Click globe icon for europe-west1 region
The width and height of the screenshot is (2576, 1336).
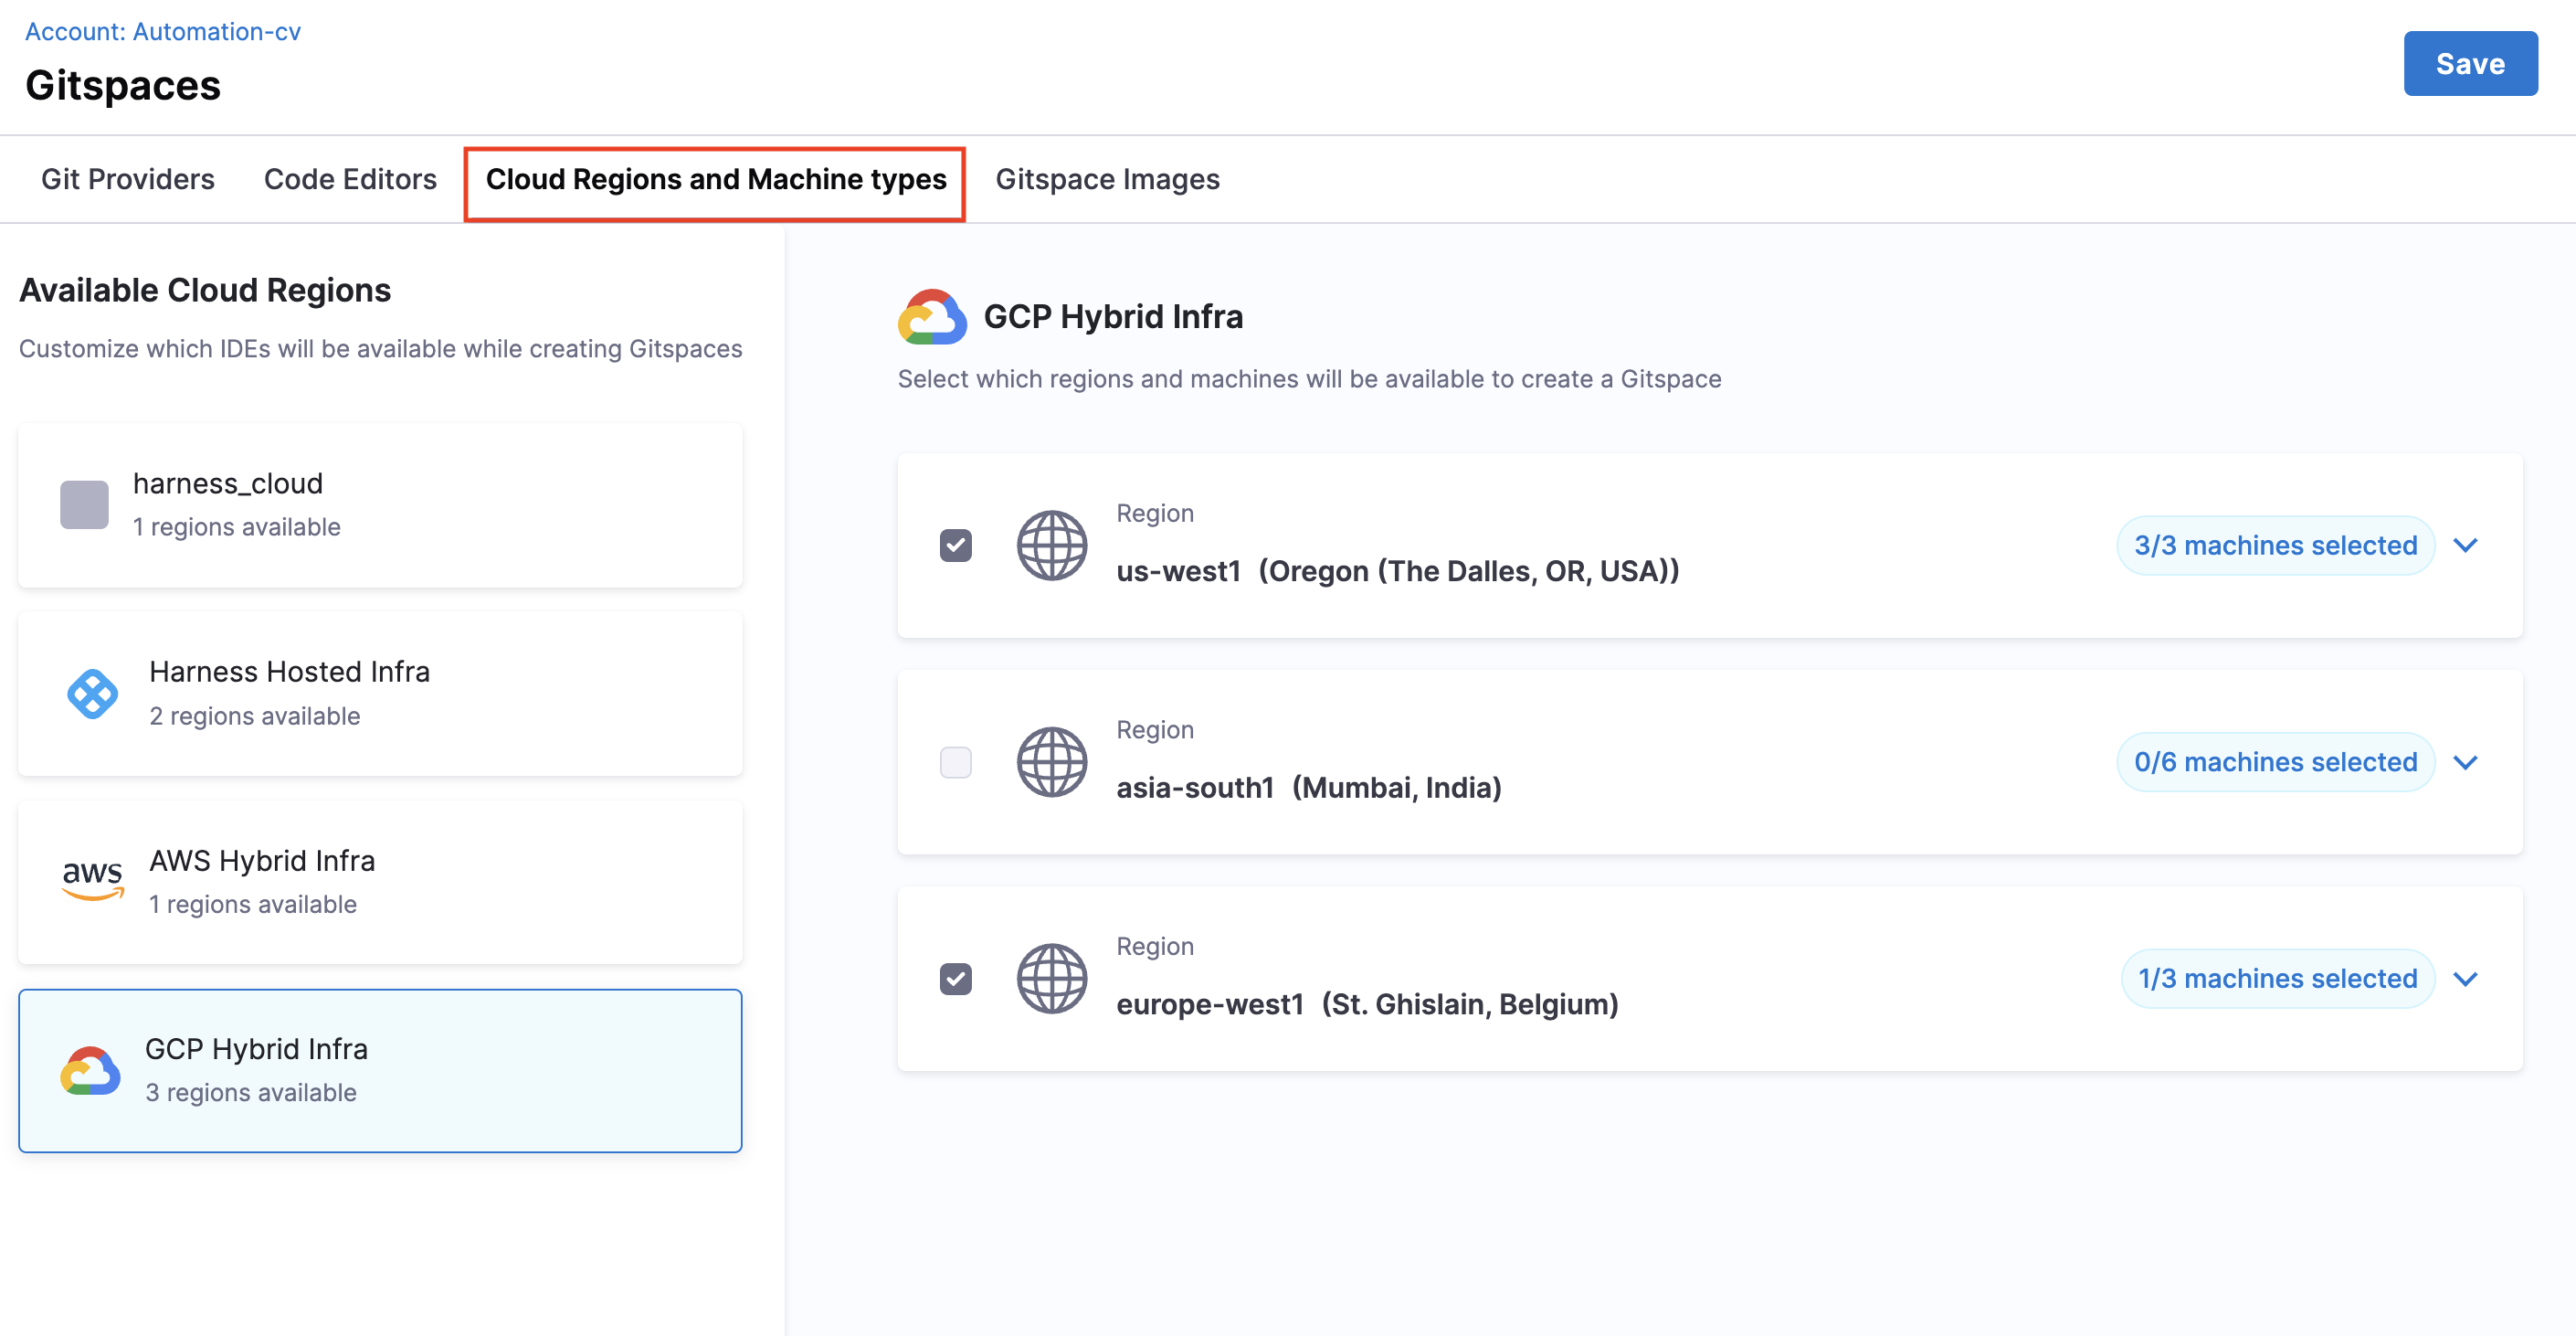pyautogui.click(x=1051, y=978)
